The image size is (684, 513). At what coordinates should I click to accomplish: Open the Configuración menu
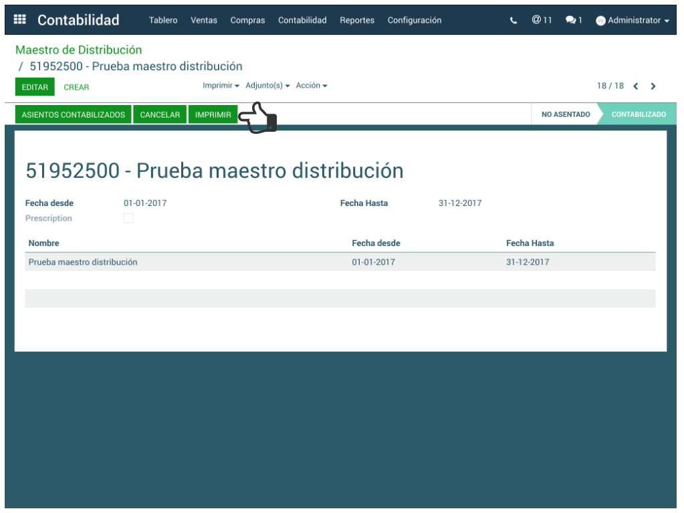415,21
